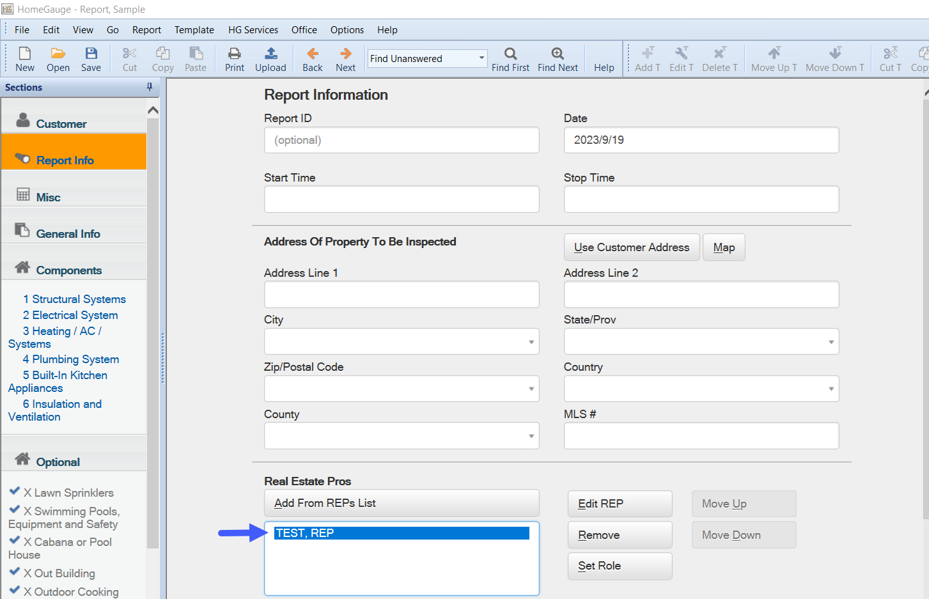
Task: Open the City dropdown list
Action: tap(531, 342)
